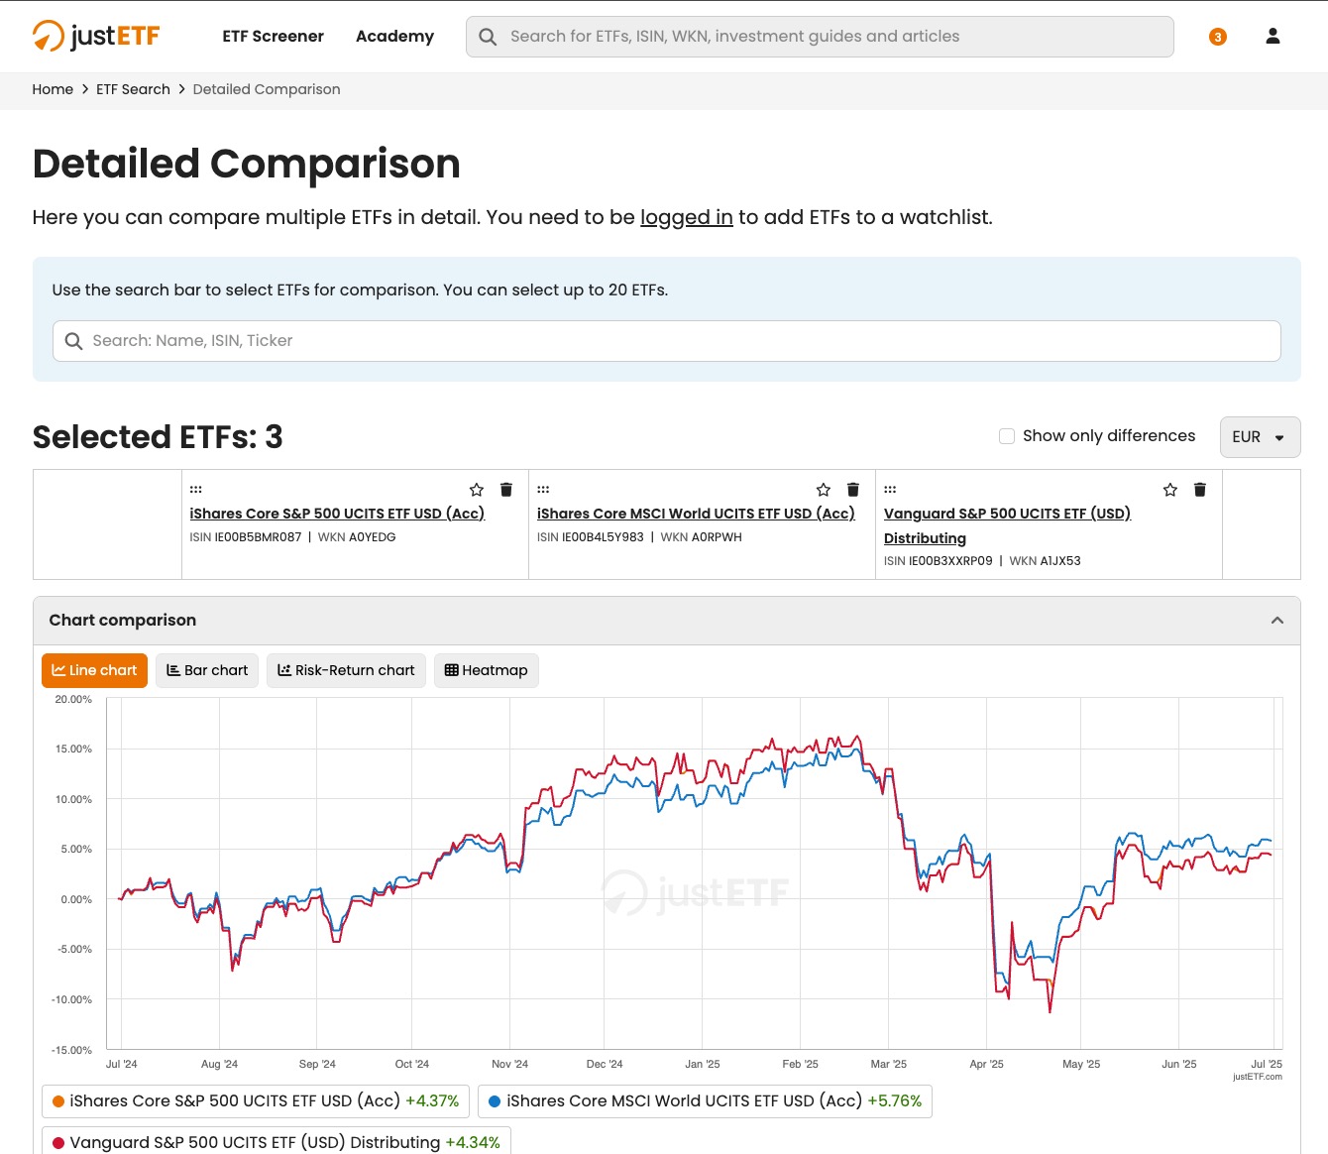1328x1154 pixels.
Task: Remove Vanguard S&P 500 ETF with trash icon
Action: (x=1200, y=490)
